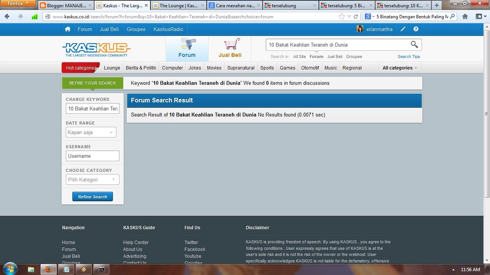Image resolution: width=490 pixels, height=275 pixels.
Task: Click the erlanmartha user avatar
Action: point(360,29)
